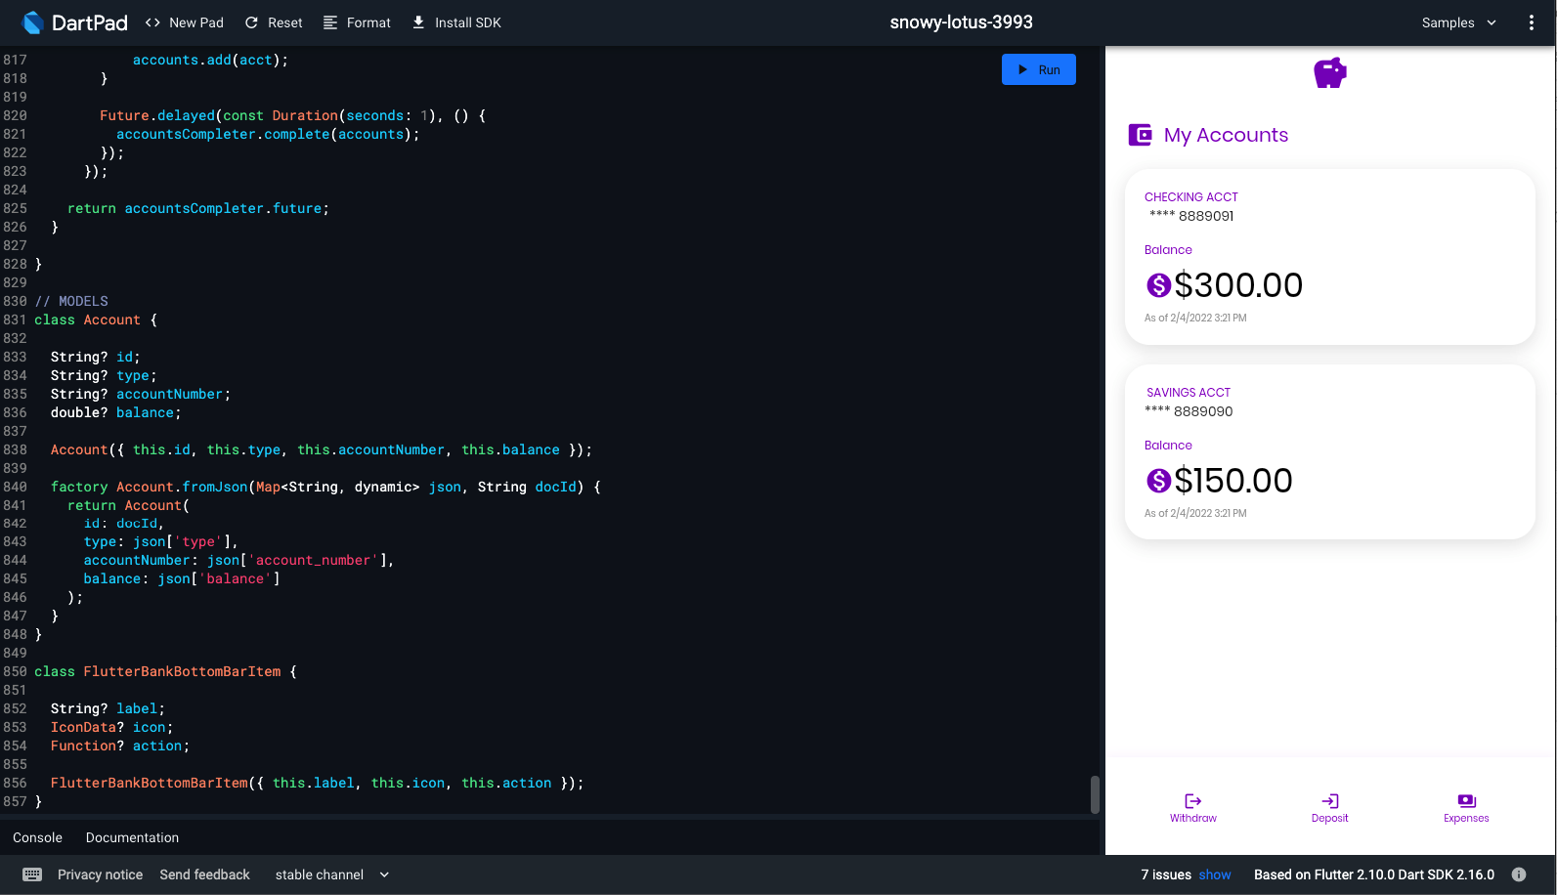Open the Checking Acct card
The width and height of the screenshot is (1557, 895).
pos(1329,257)
